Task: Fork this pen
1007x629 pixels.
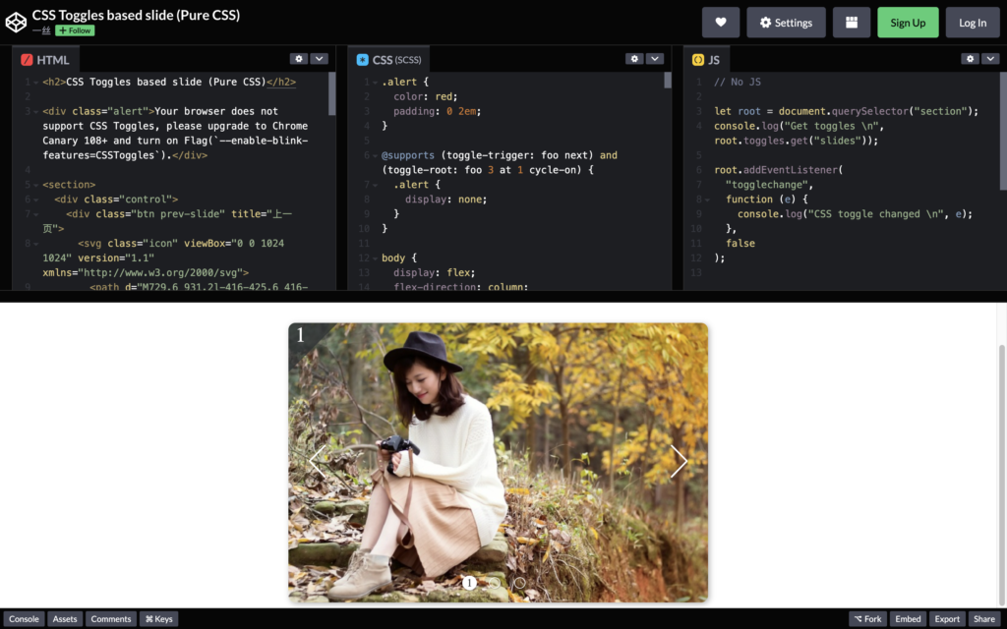Action: 867,619
